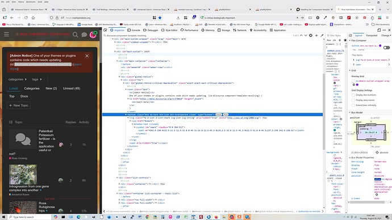The height and width of the screenshot is (220, 392).
Task: Open the forum chat bubble icon
Action: tap(84, 35)
